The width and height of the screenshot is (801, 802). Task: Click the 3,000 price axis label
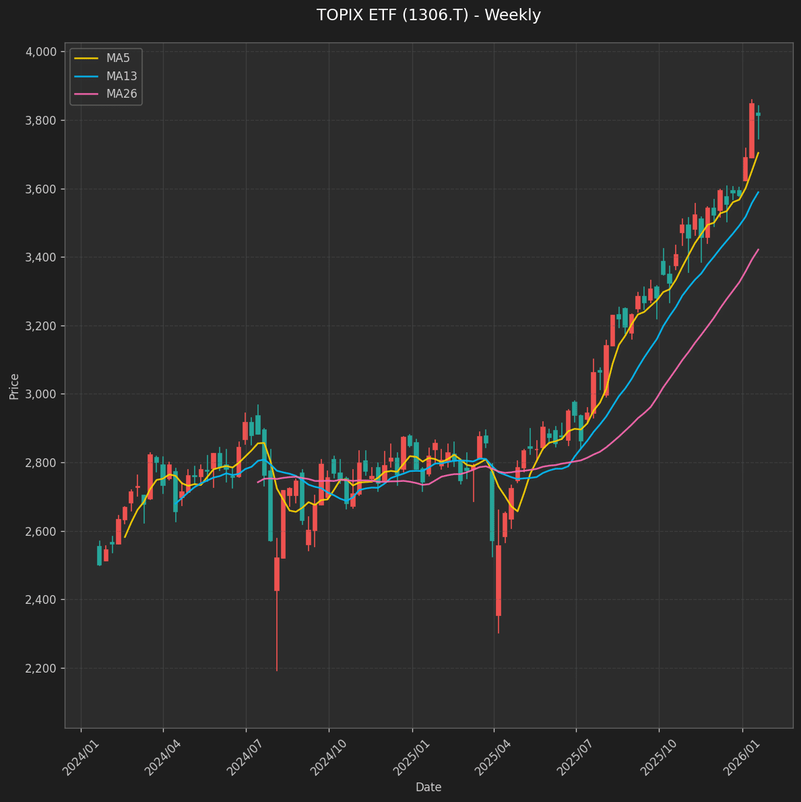tap(40, 394)
